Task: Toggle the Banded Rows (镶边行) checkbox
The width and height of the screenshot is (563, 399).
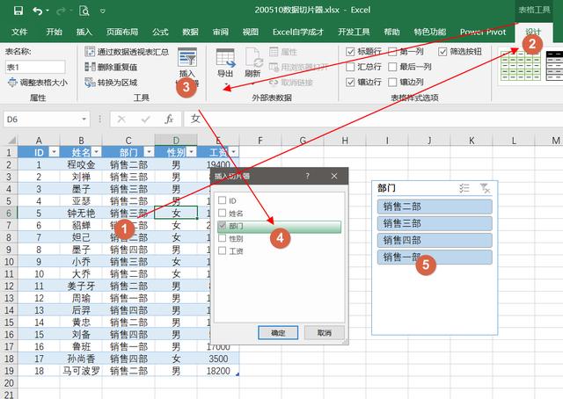Action: (350, 82)
